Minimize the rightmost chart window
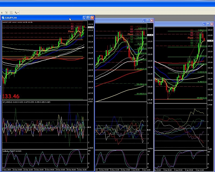Image resolution: width=215 pixels, height=172 pixels. pyautogui.click(x=204, y=24)
